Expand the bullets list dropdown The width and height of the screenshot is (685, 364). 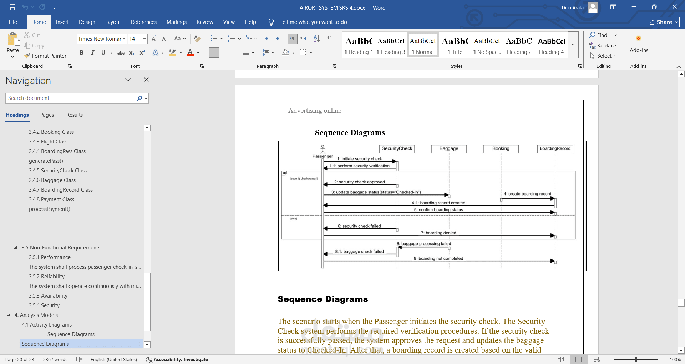click(222, 39)
